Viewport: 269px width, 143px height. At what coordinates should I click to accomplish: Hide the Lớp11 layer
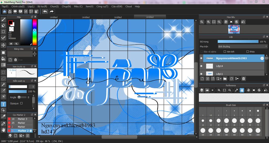pyautogui.click(x=201, y=74)
